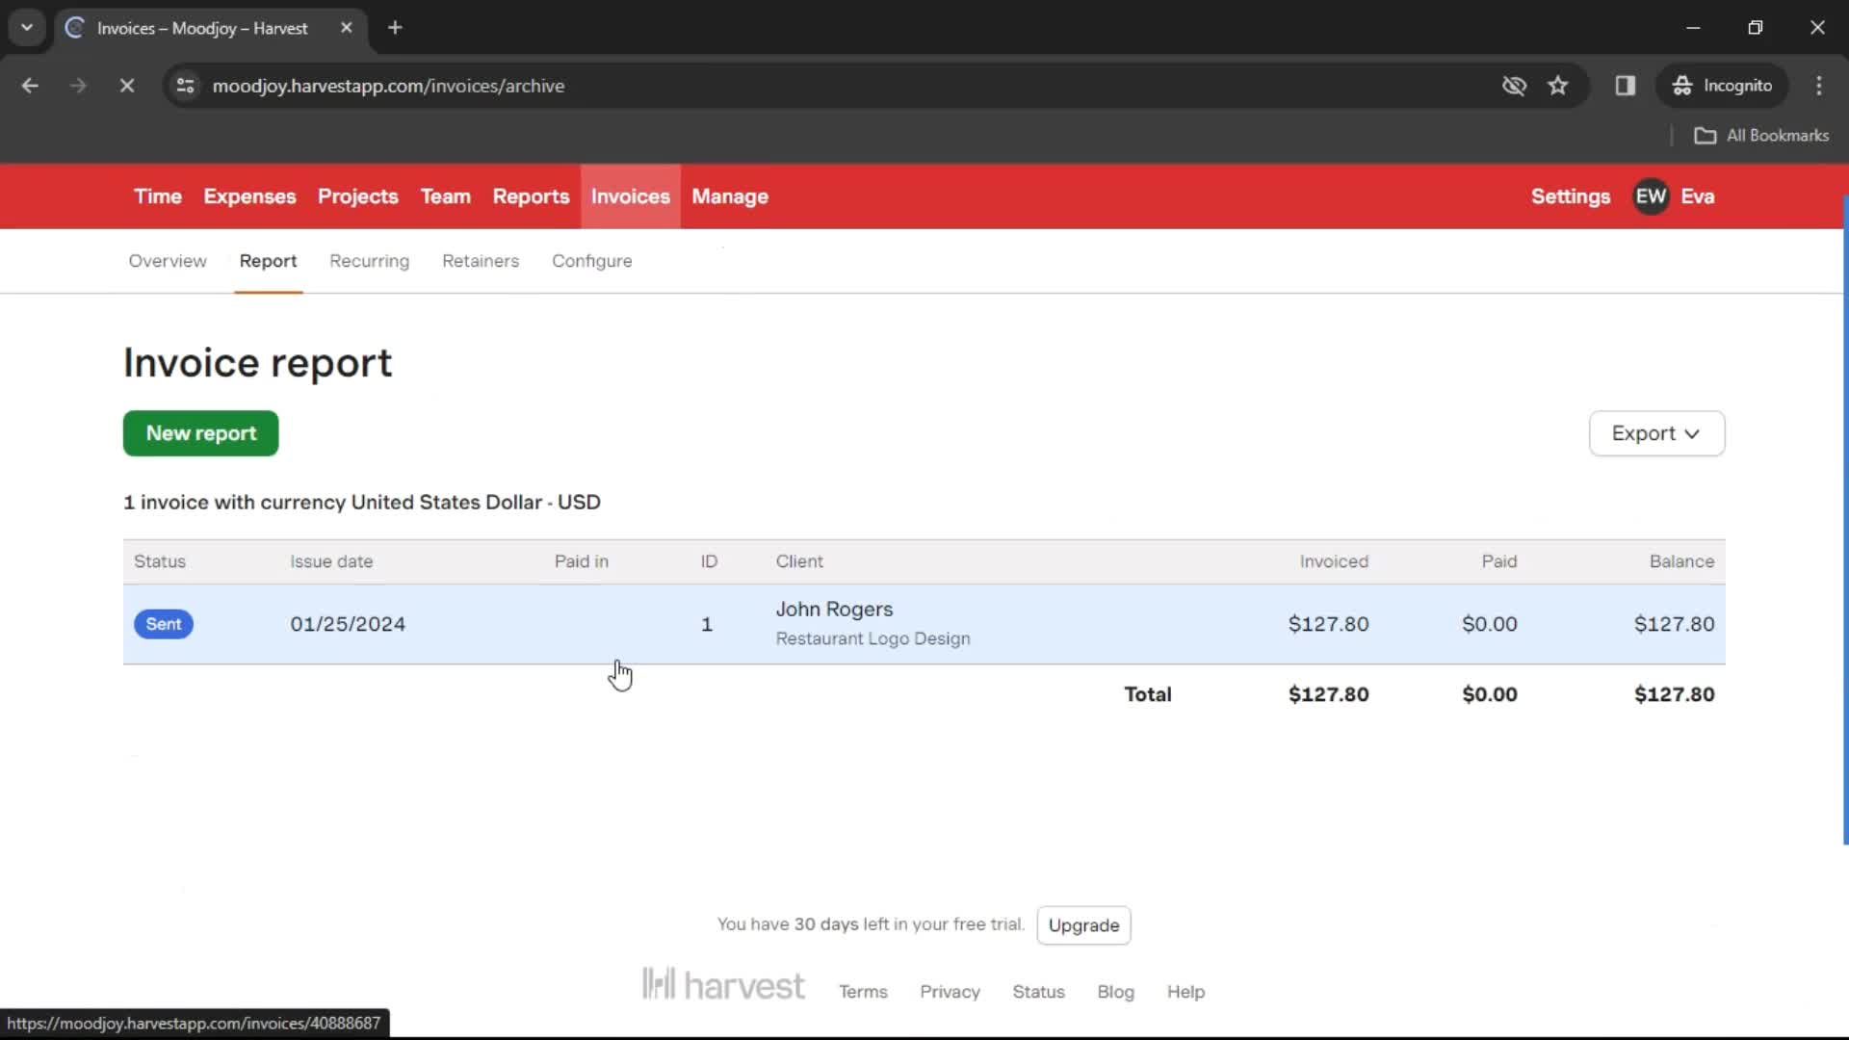Open a new browser tab

coord(395,28)
